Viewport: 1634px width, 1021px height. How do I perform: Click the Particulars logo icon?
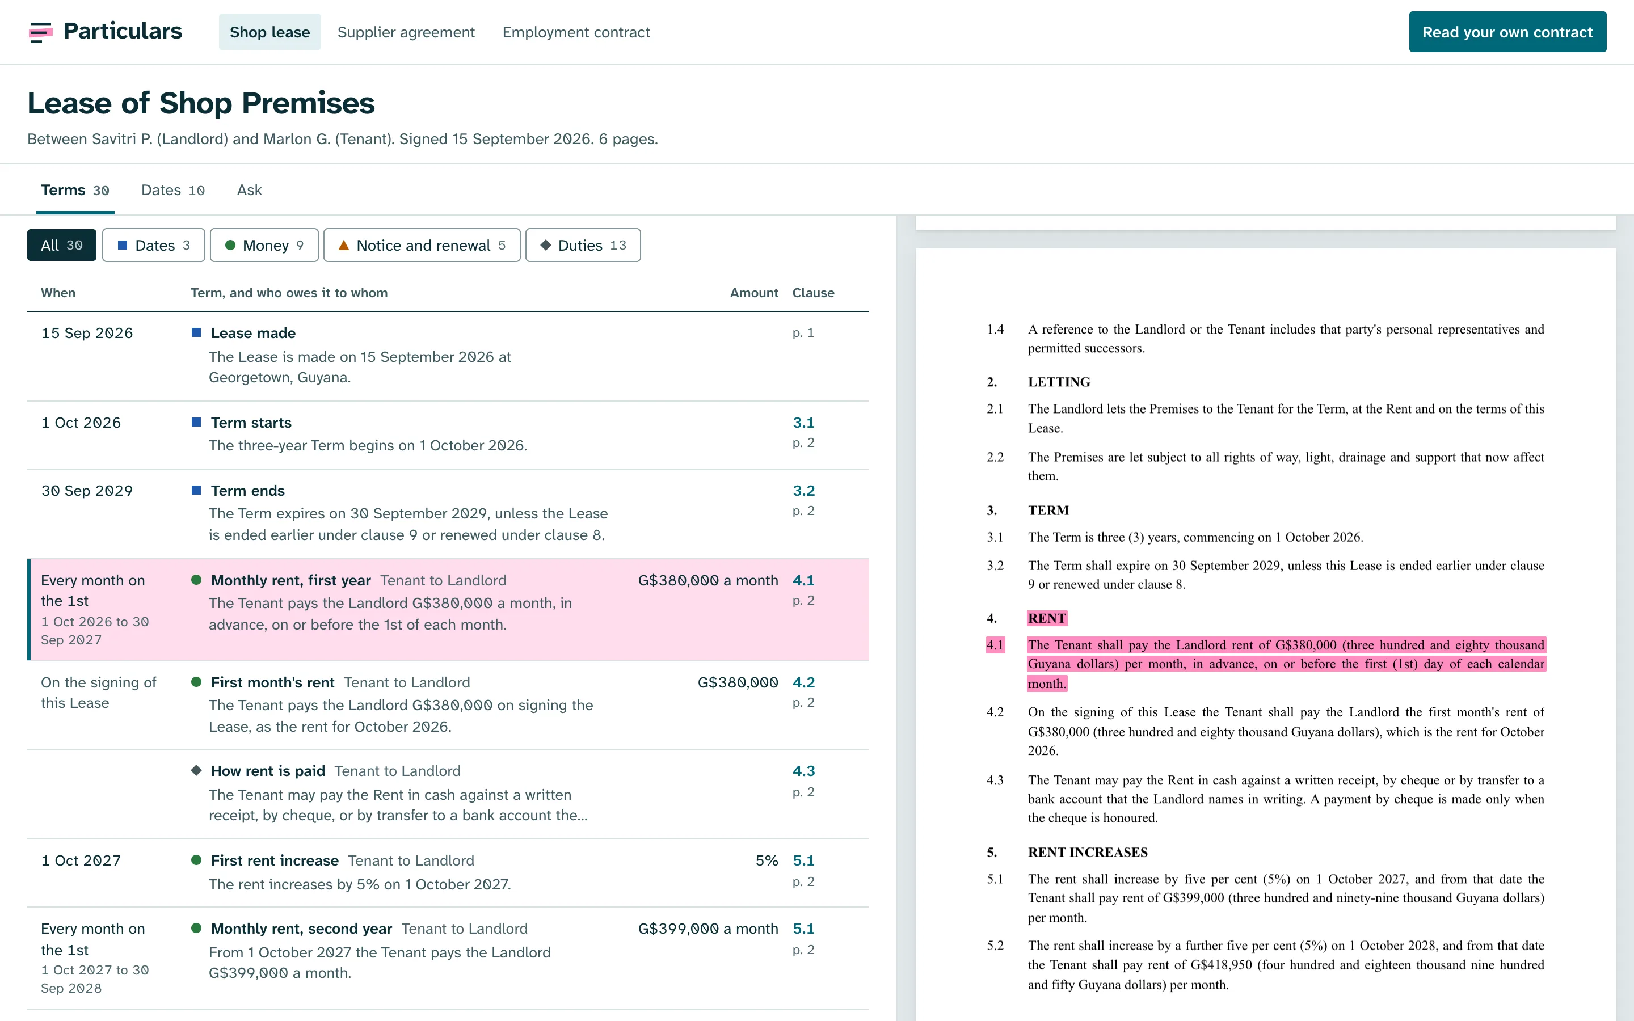click(40, 32)
